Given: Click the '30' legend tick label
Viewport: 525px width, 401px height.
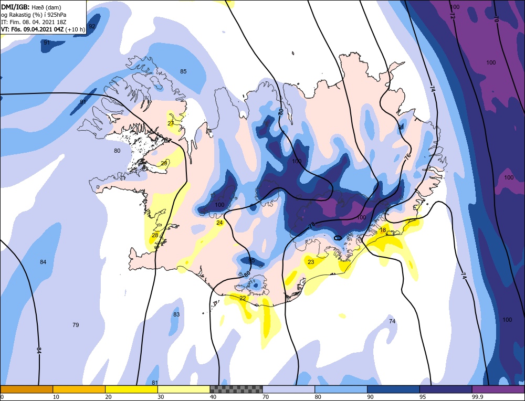Looking at the screenshot, I should 161,397.
